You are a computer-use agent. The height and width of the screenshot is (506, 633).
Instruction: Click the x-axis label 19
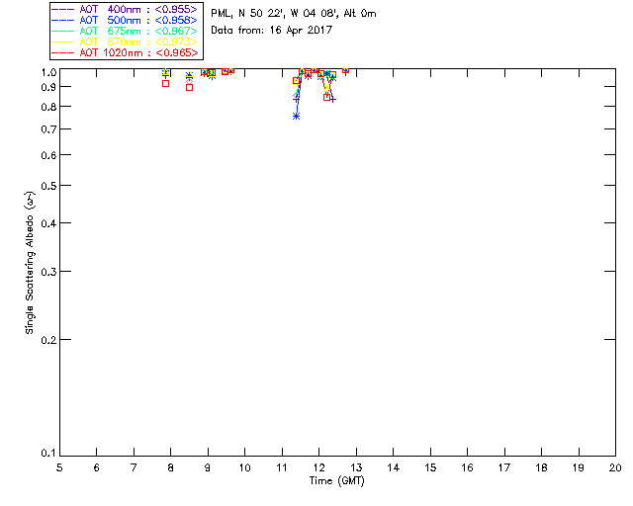tap(579, 467)
